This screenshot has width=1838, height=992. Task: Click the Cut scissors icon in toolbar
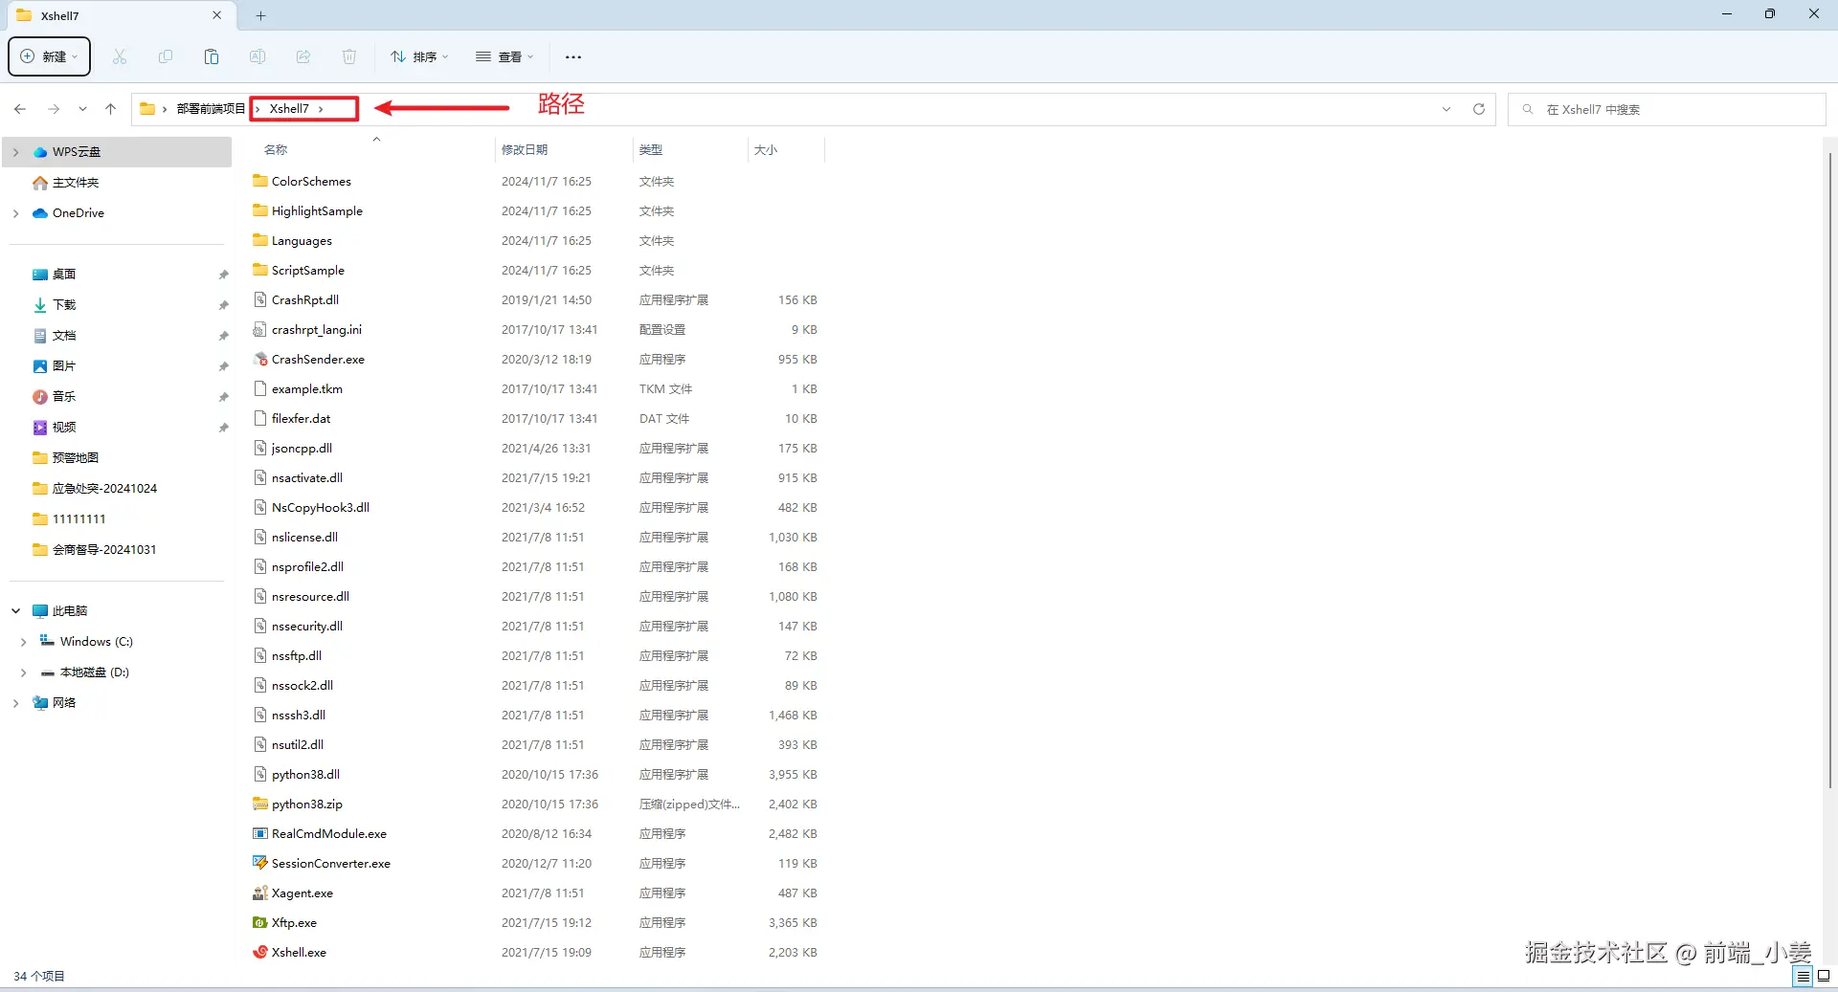[120, 56]
